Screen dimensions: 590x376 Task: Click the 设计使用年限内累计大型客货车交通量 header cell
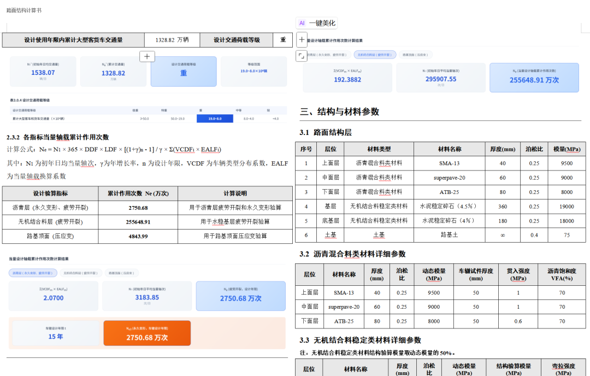tap(73, 40)
